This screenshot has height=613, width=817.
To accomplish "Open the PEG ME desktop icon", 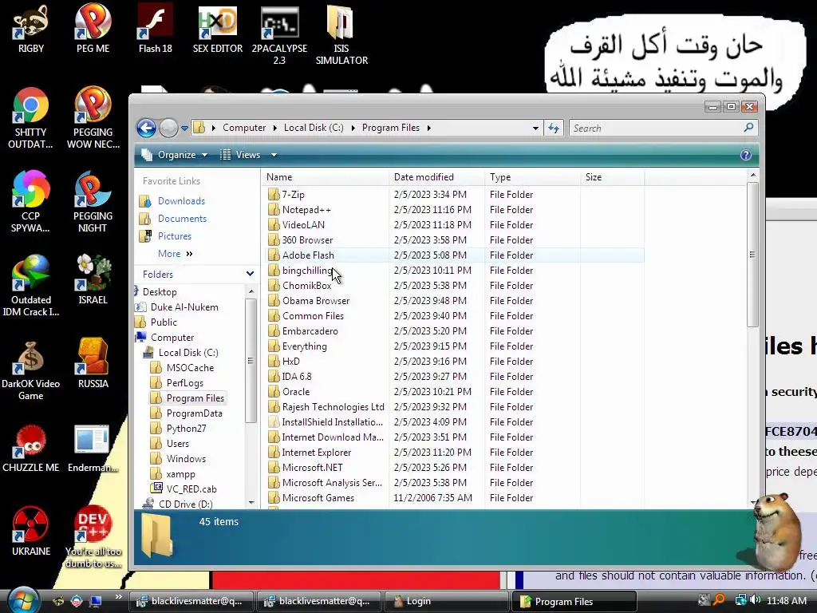I will point(93,29).
